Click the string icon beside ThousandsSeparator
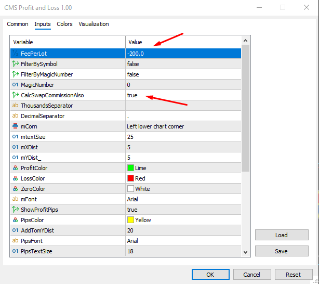 coord(15,106)
